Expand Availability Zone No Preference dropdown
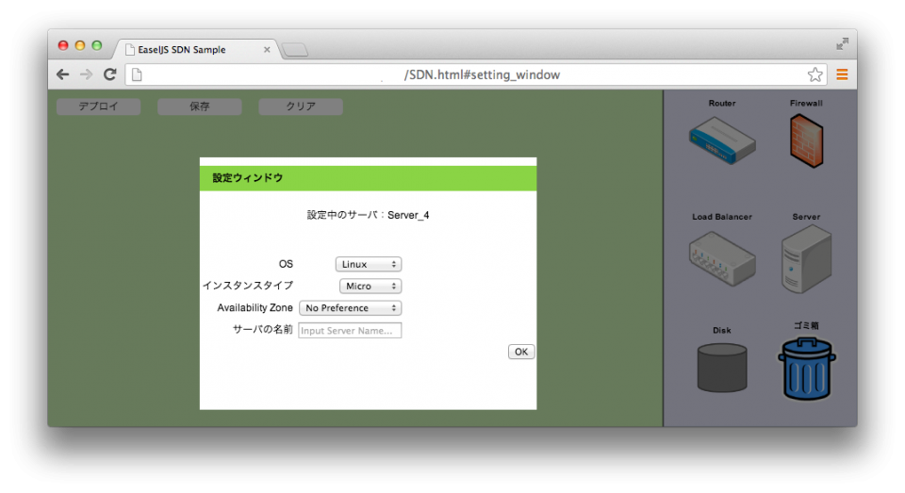 point(351,307)
